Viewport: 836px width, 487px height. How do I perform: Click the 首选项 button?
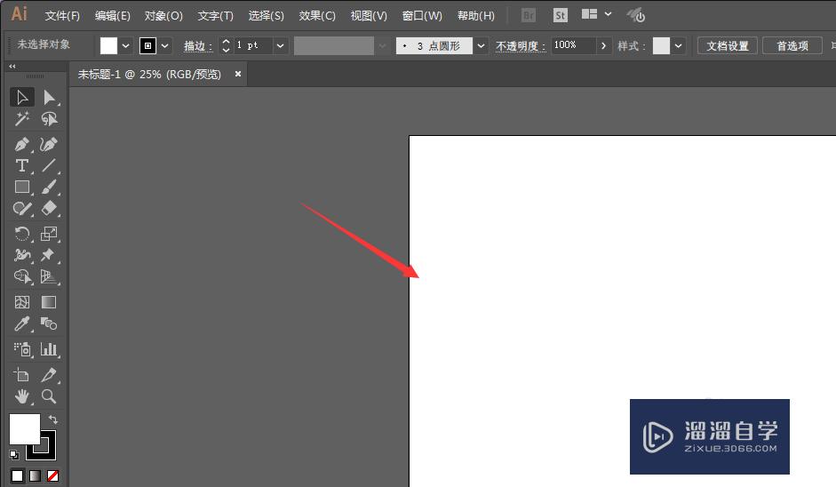792,46
